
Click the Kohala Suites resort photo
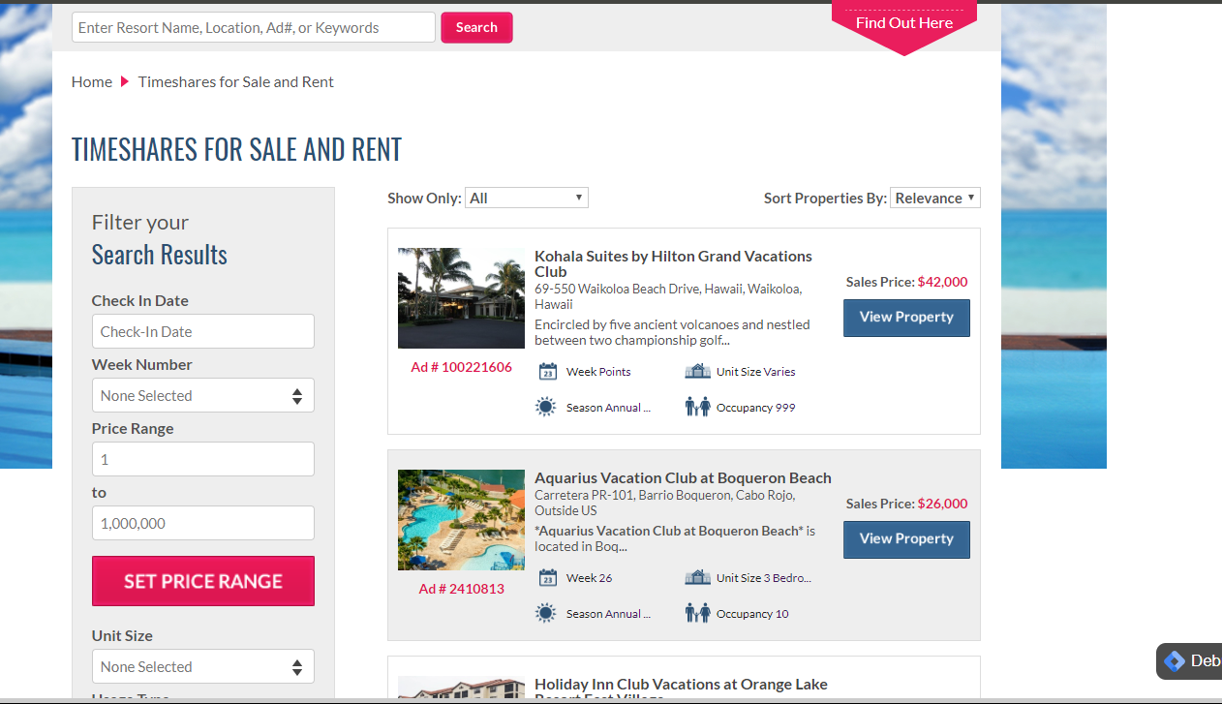pyautogui.click(x=461, y=298)
